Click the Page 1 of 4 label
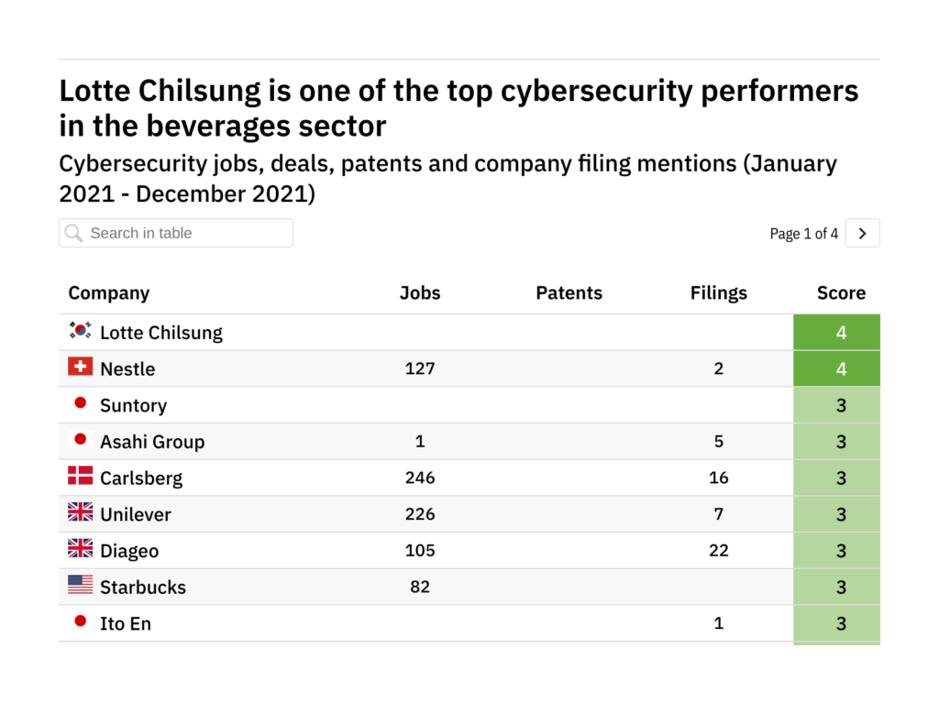This screenshot has height=704, width=939. (x=803, y=234)
